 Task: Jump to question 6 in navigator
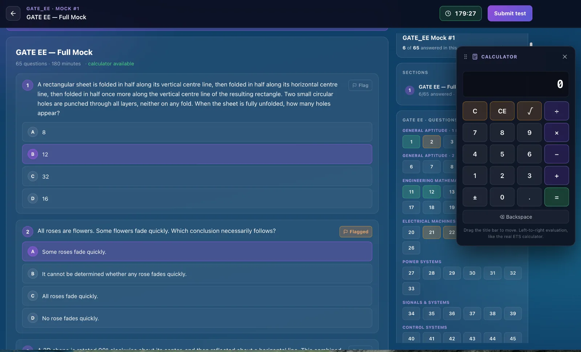tap(411, 167)
